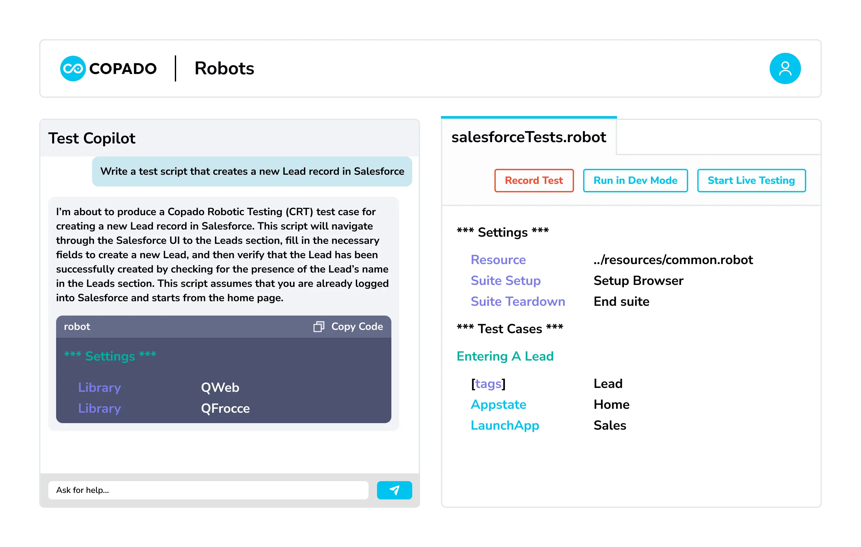Click the Resource setting keyword
Viewport: 861px width, 547px height.
tap(498, 260)
